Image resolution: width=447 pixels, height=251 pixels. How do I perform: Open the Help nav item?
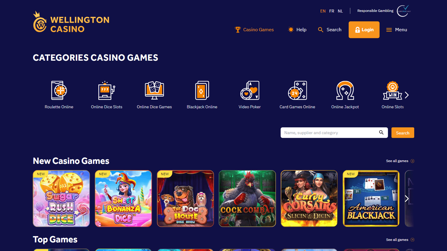tap(297, 30)
